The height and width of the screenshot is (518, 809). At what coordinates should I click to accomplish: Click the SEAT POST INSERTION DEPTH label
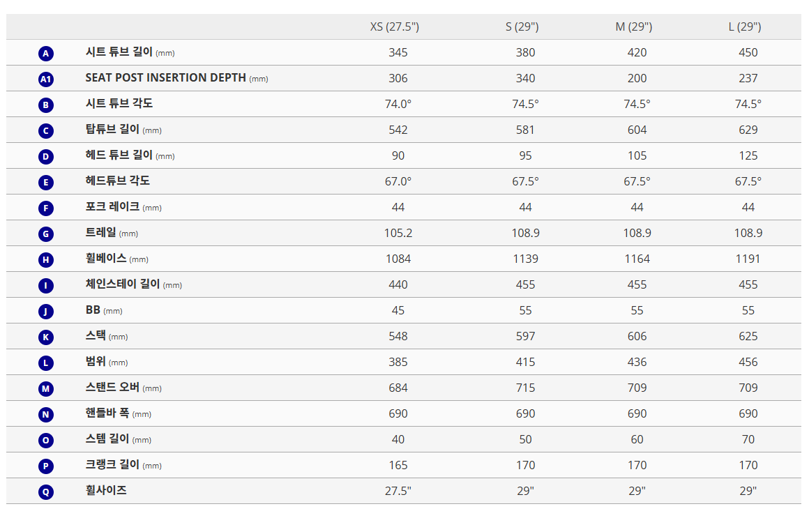(165, 77)
